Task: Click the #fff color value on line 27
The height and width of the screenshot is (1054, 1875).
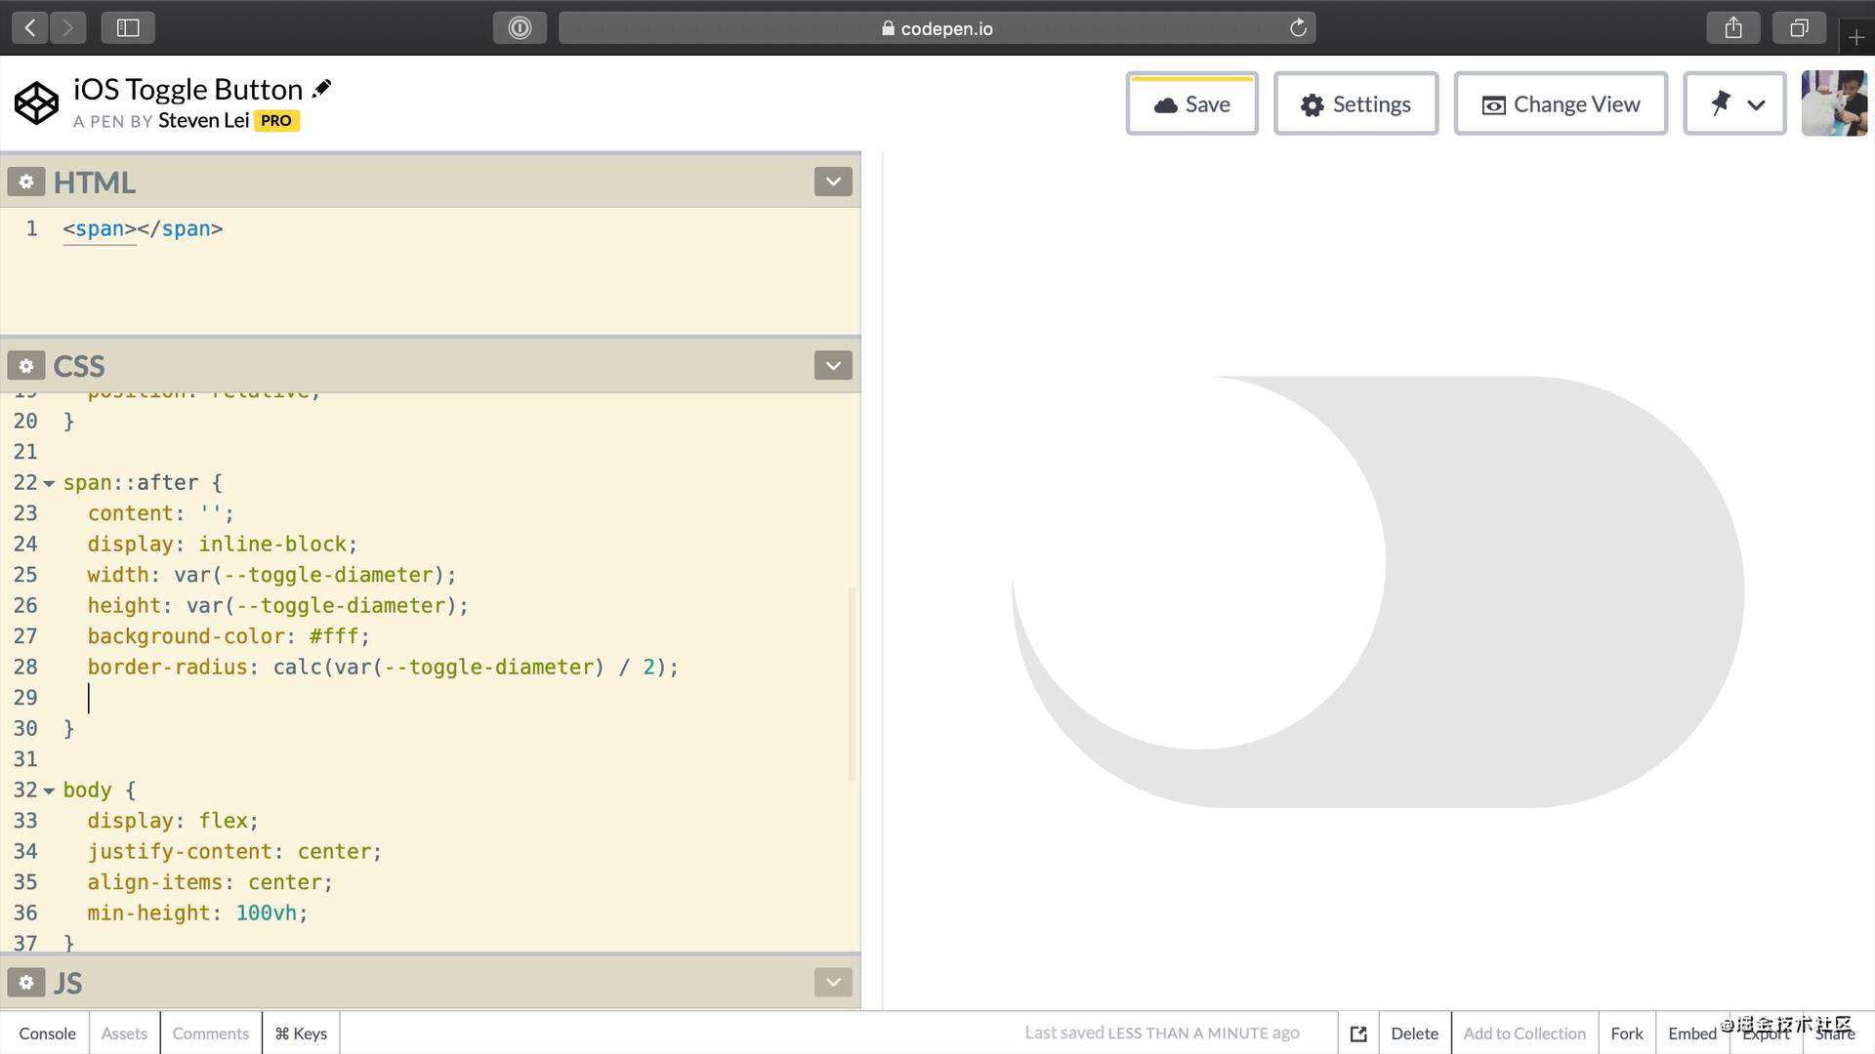Action: [334, 636]
